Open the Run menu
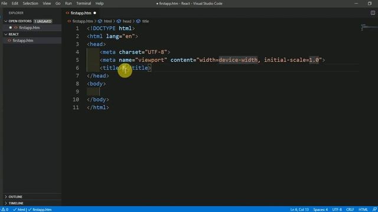The image size is (378, 212). pos(69,4)
